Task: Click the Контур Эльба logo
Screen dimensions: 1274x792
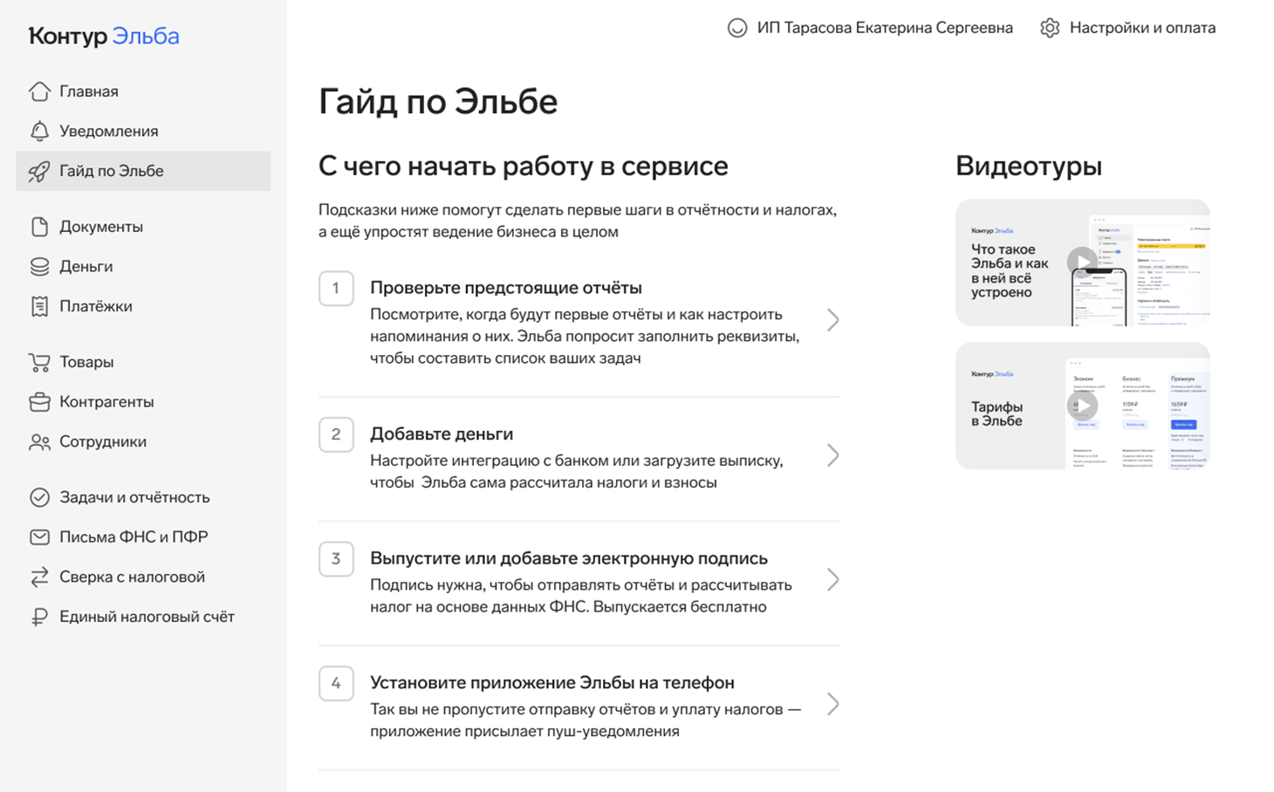Action: [x=104, y=36]
